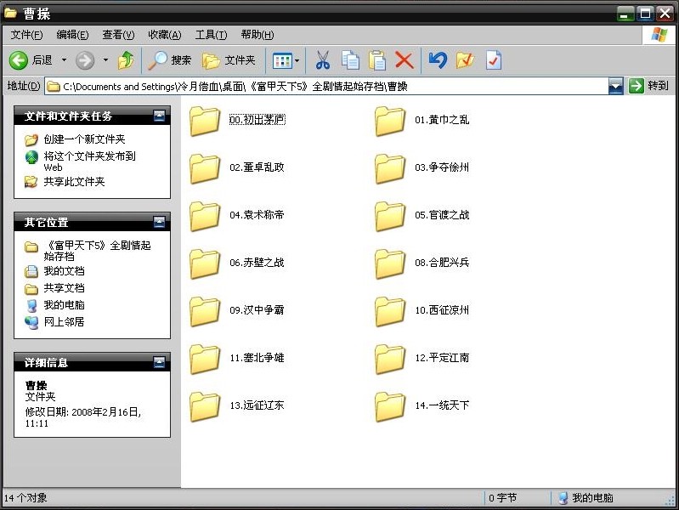The width and height of the screenshot is (679, 510).
Task: Select the 06.赤壁之战 folder
Action: pos(237,263)
